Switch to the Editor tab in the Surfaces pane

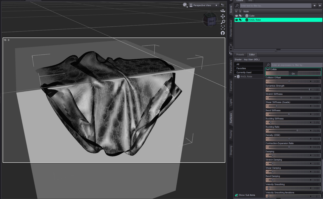(252, 55)
